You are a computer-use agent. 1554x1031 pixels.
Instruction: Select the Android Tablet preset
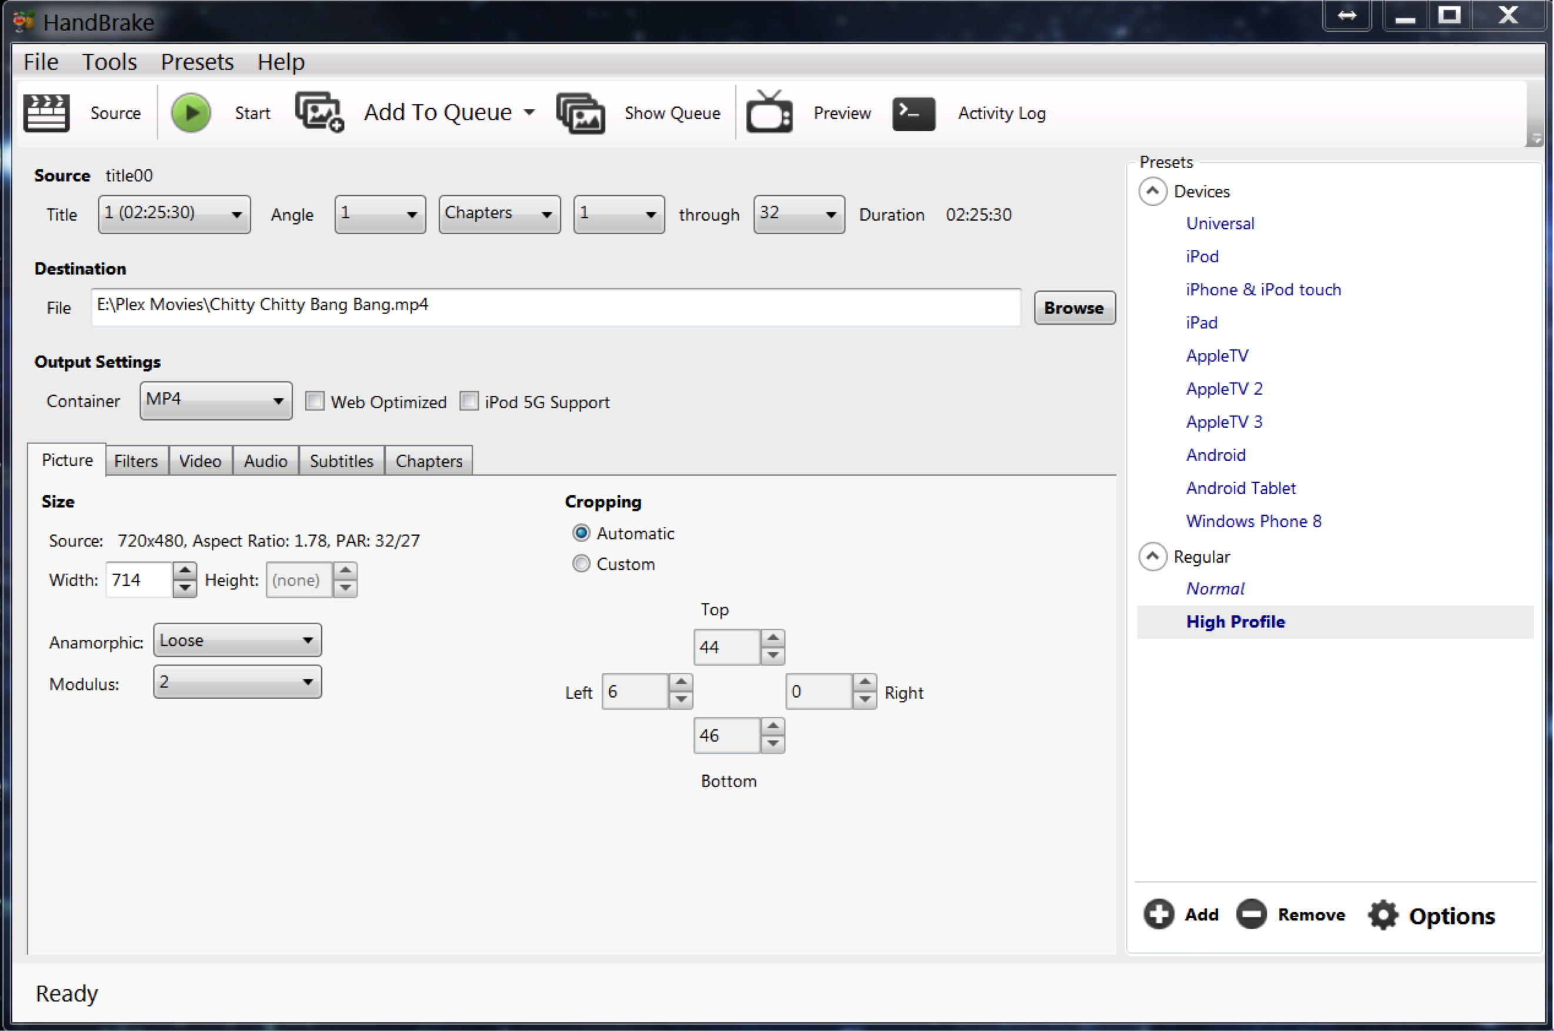click(1240, 488)
